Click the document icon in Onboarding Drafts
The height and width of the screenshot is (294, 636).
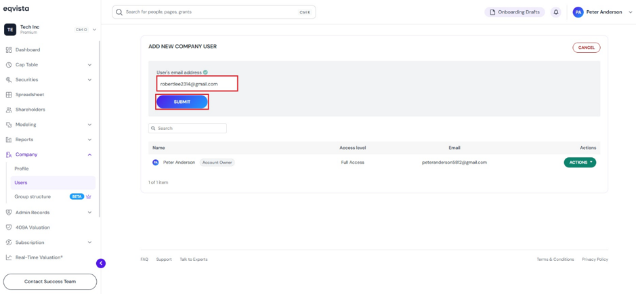click(493, 12)
